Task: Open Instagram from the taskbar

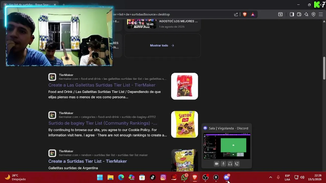Action: coord(163,177)
